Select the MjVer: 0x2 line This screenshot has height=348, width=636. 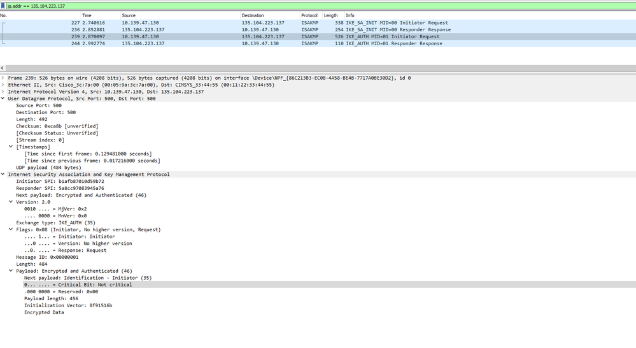(55, 208)
